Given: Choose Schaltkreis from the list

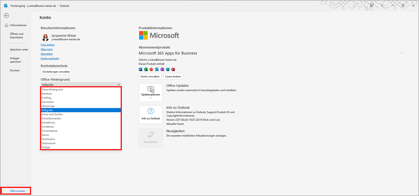Looking at the screenshot, I should pos(81,127).
